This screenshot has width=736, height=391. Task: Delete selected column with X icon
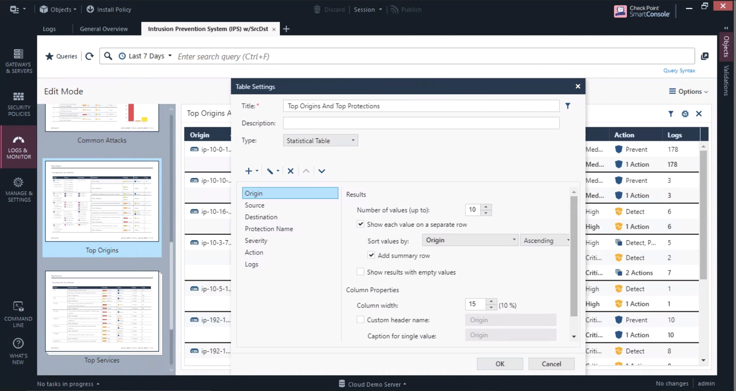290,171
